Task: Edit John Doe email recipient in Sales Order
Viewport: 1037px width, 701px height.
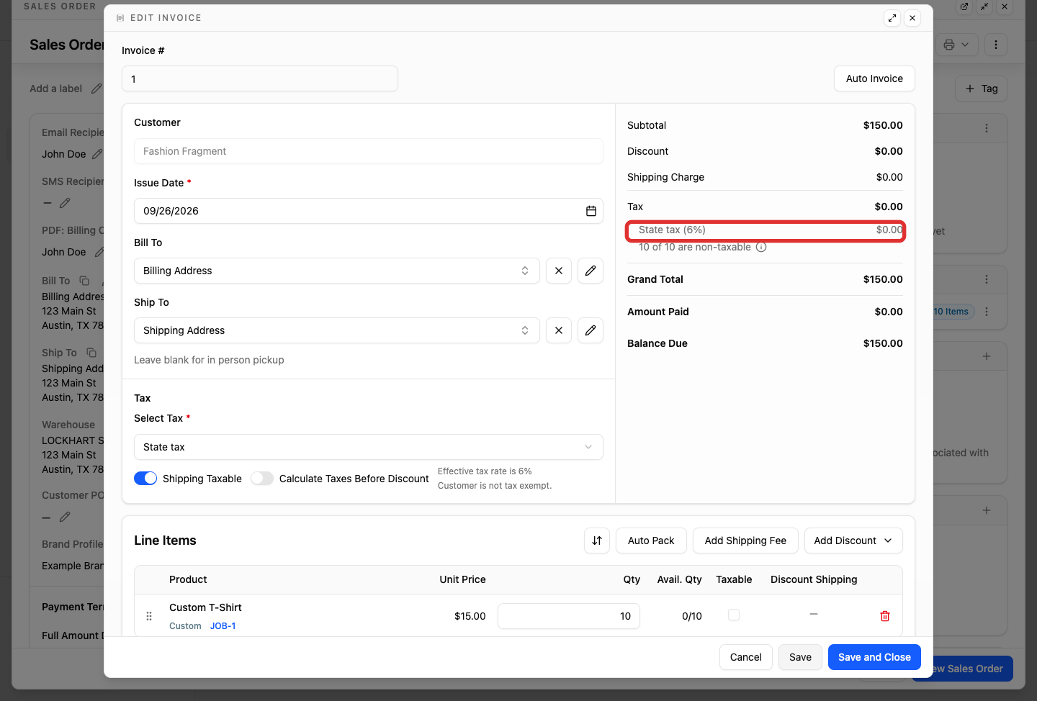Action: 97,154
